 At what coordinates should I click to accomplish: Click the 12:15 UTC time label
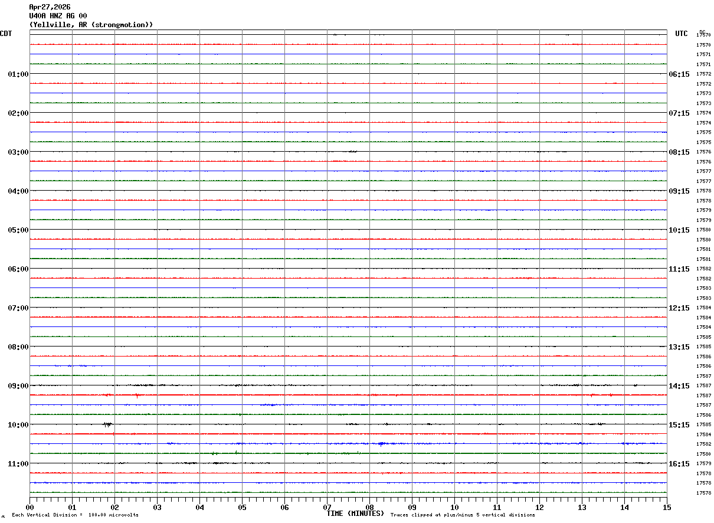click(679, 308)
